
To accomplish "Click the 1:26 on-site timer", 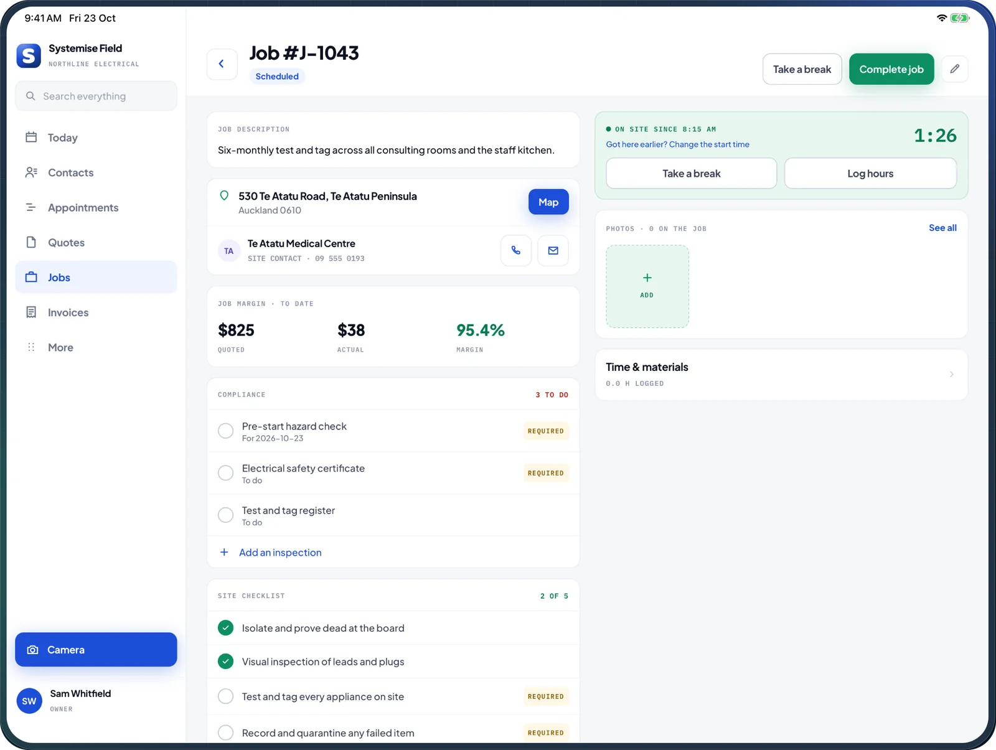I will pyautogui.click(x=935, y=135).
